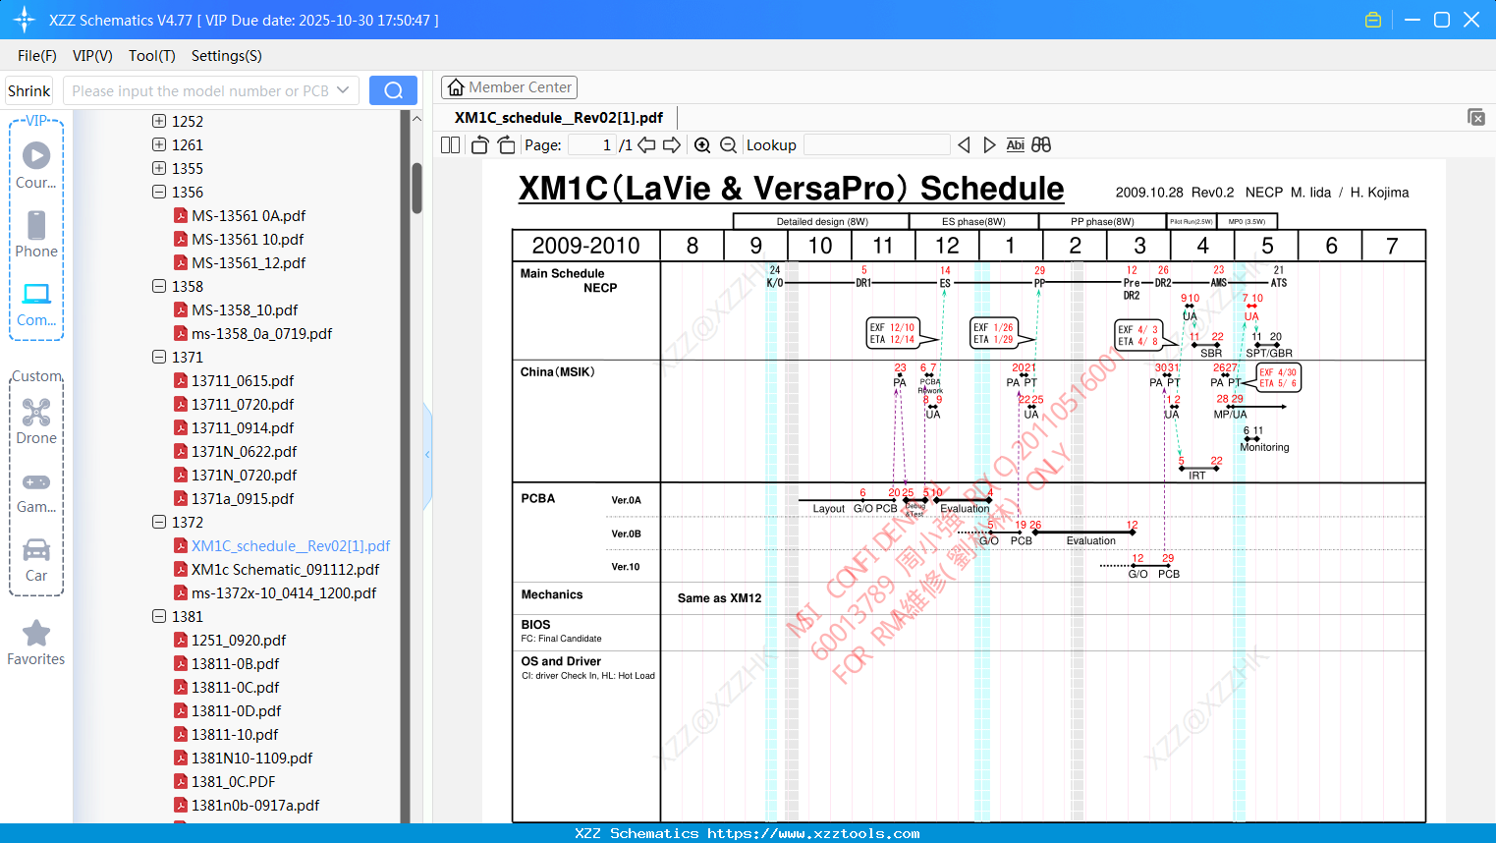Screen dimensions: 1496x843
Task: Find previous lookup match triangle
Action: coord(964,145)
